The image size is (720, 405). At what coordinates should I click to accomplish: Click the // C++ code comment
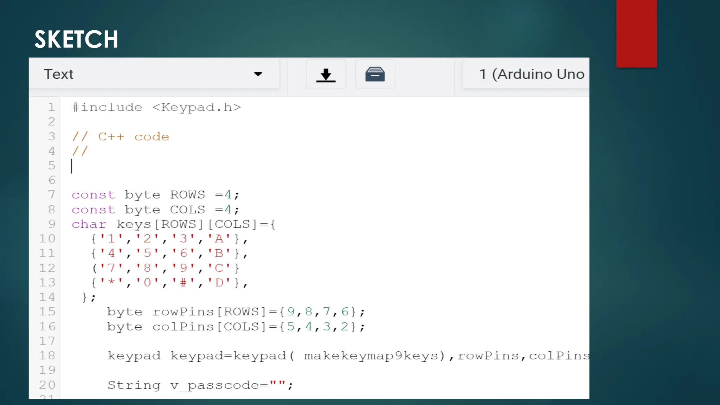tap(120, 136)
